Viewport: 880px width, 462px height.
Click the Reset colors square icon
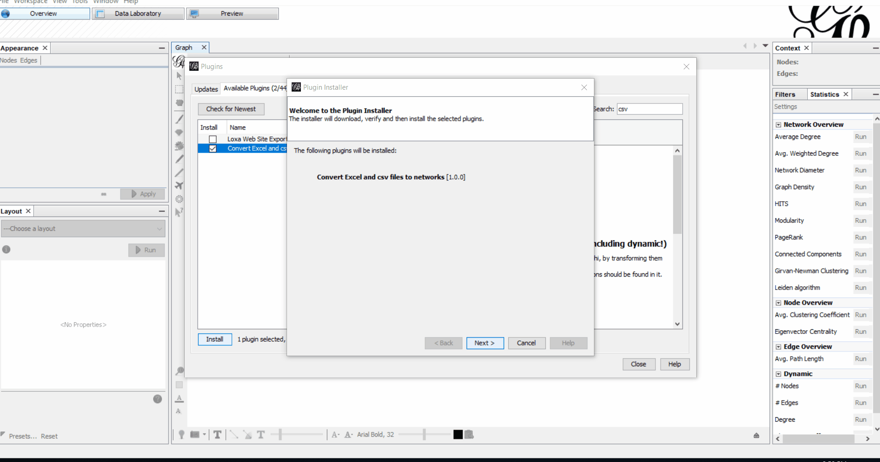[x=179, y=385]
